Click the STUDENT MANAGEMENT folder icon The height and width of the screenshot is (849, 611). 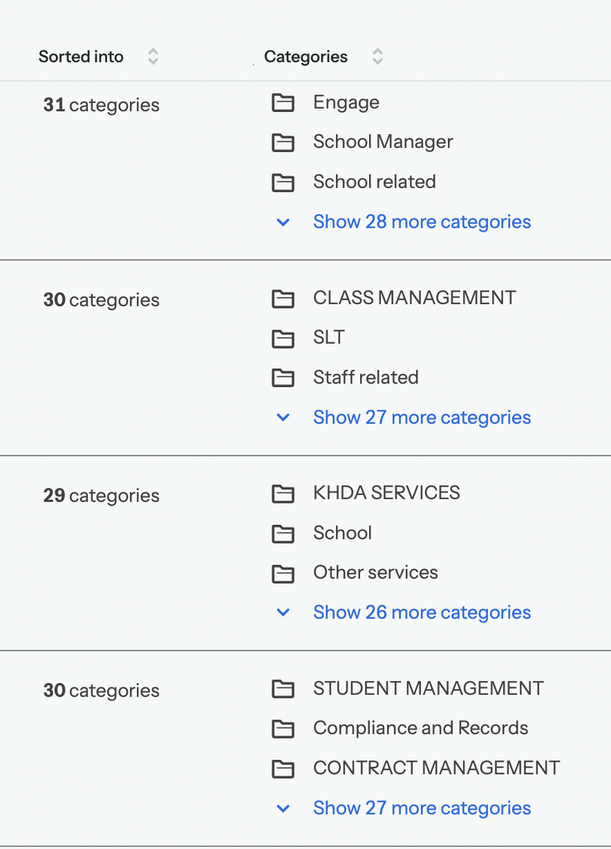pos(283,689)
